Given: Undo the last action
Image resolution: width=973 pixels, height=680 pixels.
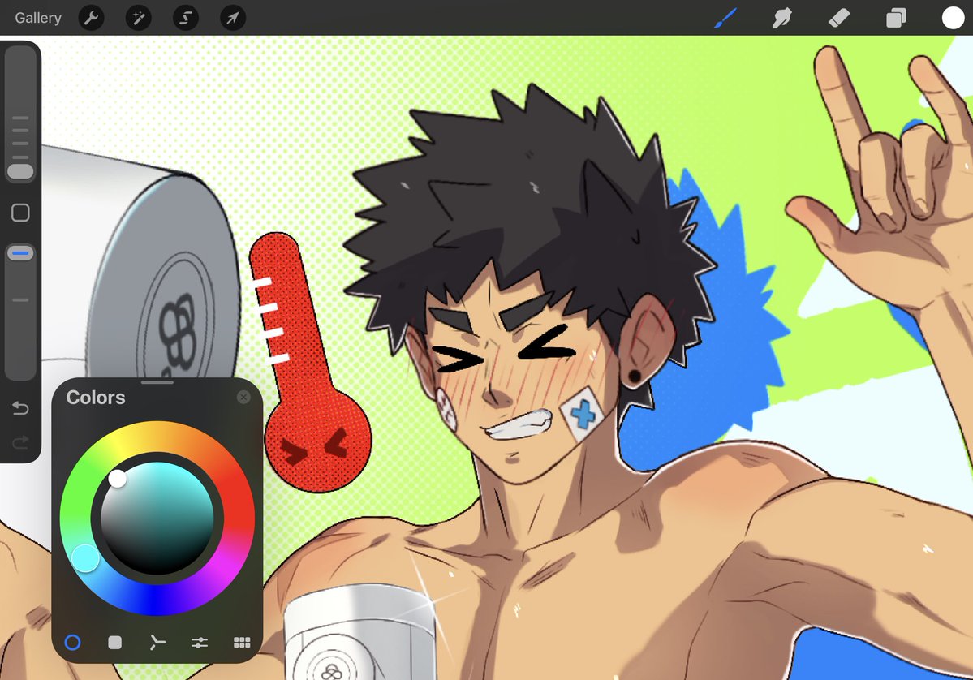Looking at the screenshot, I should pyautogui.click(x=20, y=407).
